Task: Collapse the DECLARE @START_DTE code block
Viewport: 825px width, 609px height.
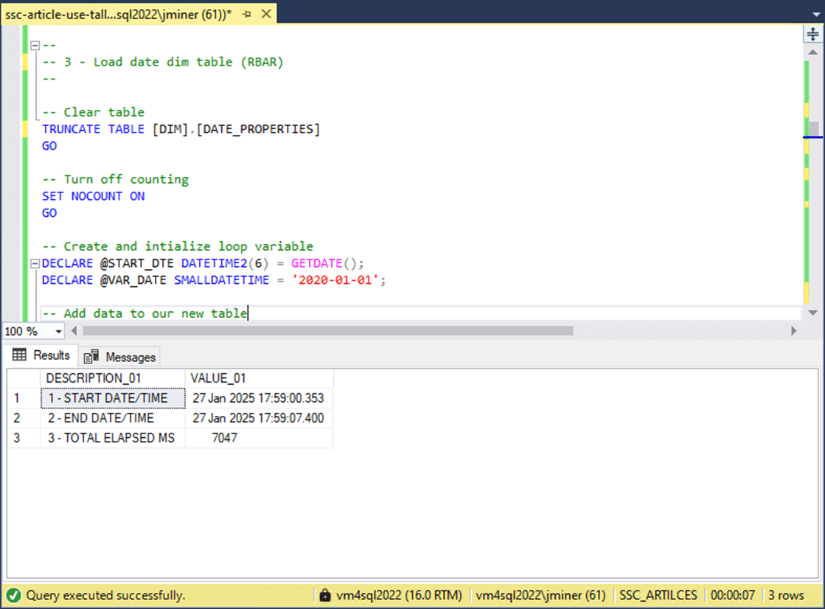Action: (35, 264)
